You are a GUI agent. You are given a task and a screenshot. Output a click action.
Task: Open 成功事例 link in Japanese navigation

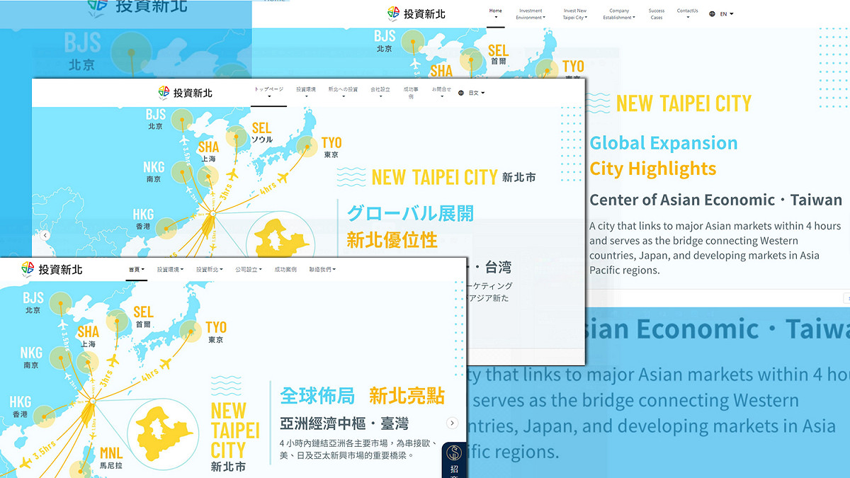point(411,93)
